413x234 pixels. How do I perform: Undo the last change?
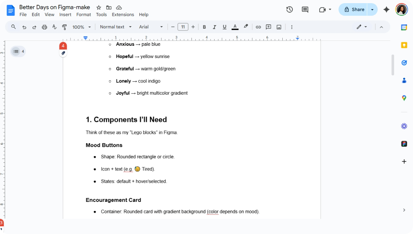pos(24,27)
